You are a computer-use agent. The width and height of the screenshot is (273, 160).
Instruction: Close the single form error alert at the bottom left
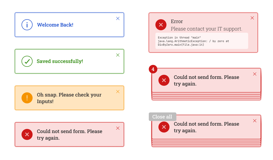[x=118, y=128]
